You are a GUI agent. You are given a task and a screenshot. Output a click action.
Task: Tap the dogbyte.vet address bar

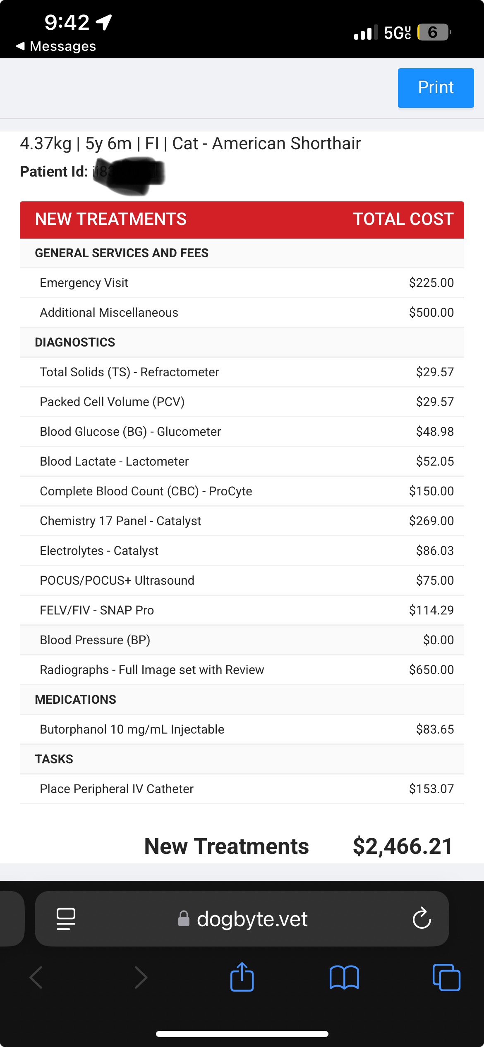(x=252, y=919)
